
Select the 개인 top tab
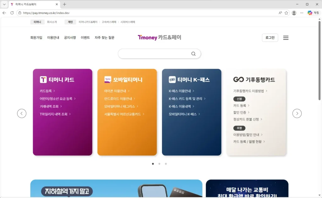70,22
